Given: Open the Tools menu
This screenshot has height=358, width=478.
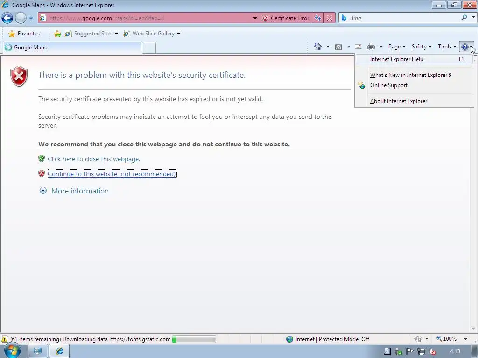Looking at the screenshot, I should (447, 47).
